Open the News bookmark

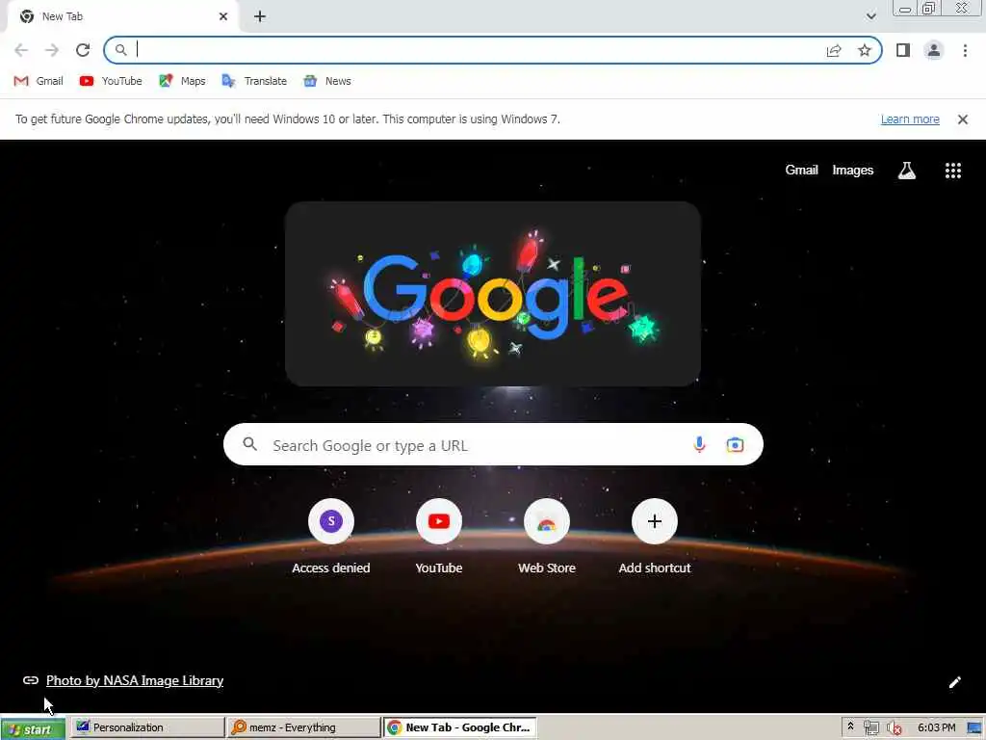327,81
